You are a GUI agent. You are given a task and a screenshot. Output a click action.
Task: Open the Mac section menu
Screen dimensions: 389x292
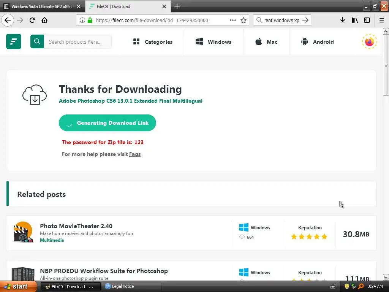(266, 42)
